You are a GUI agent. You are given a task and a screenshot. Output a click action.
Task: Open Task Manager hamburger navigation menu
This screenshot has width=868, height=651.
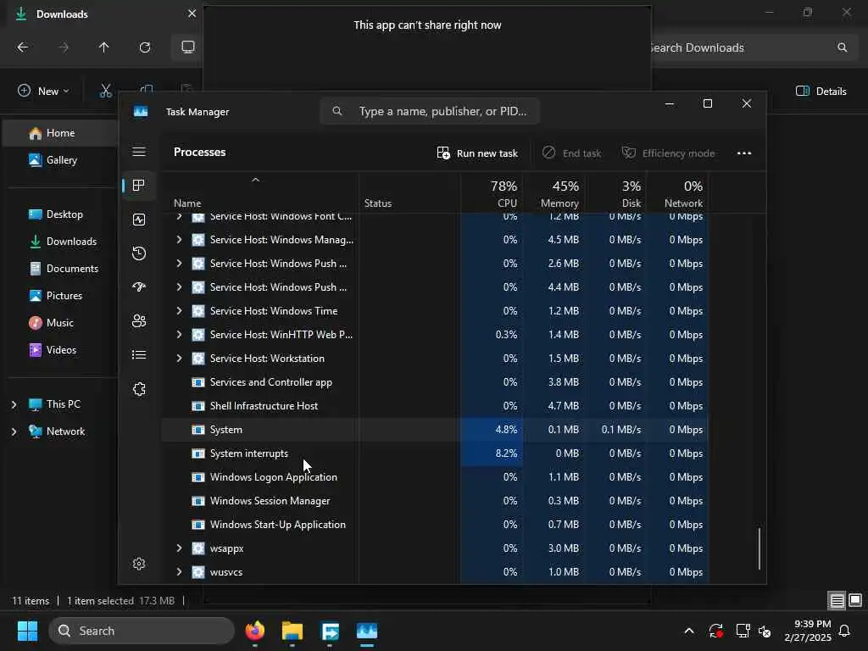[139, 152]
